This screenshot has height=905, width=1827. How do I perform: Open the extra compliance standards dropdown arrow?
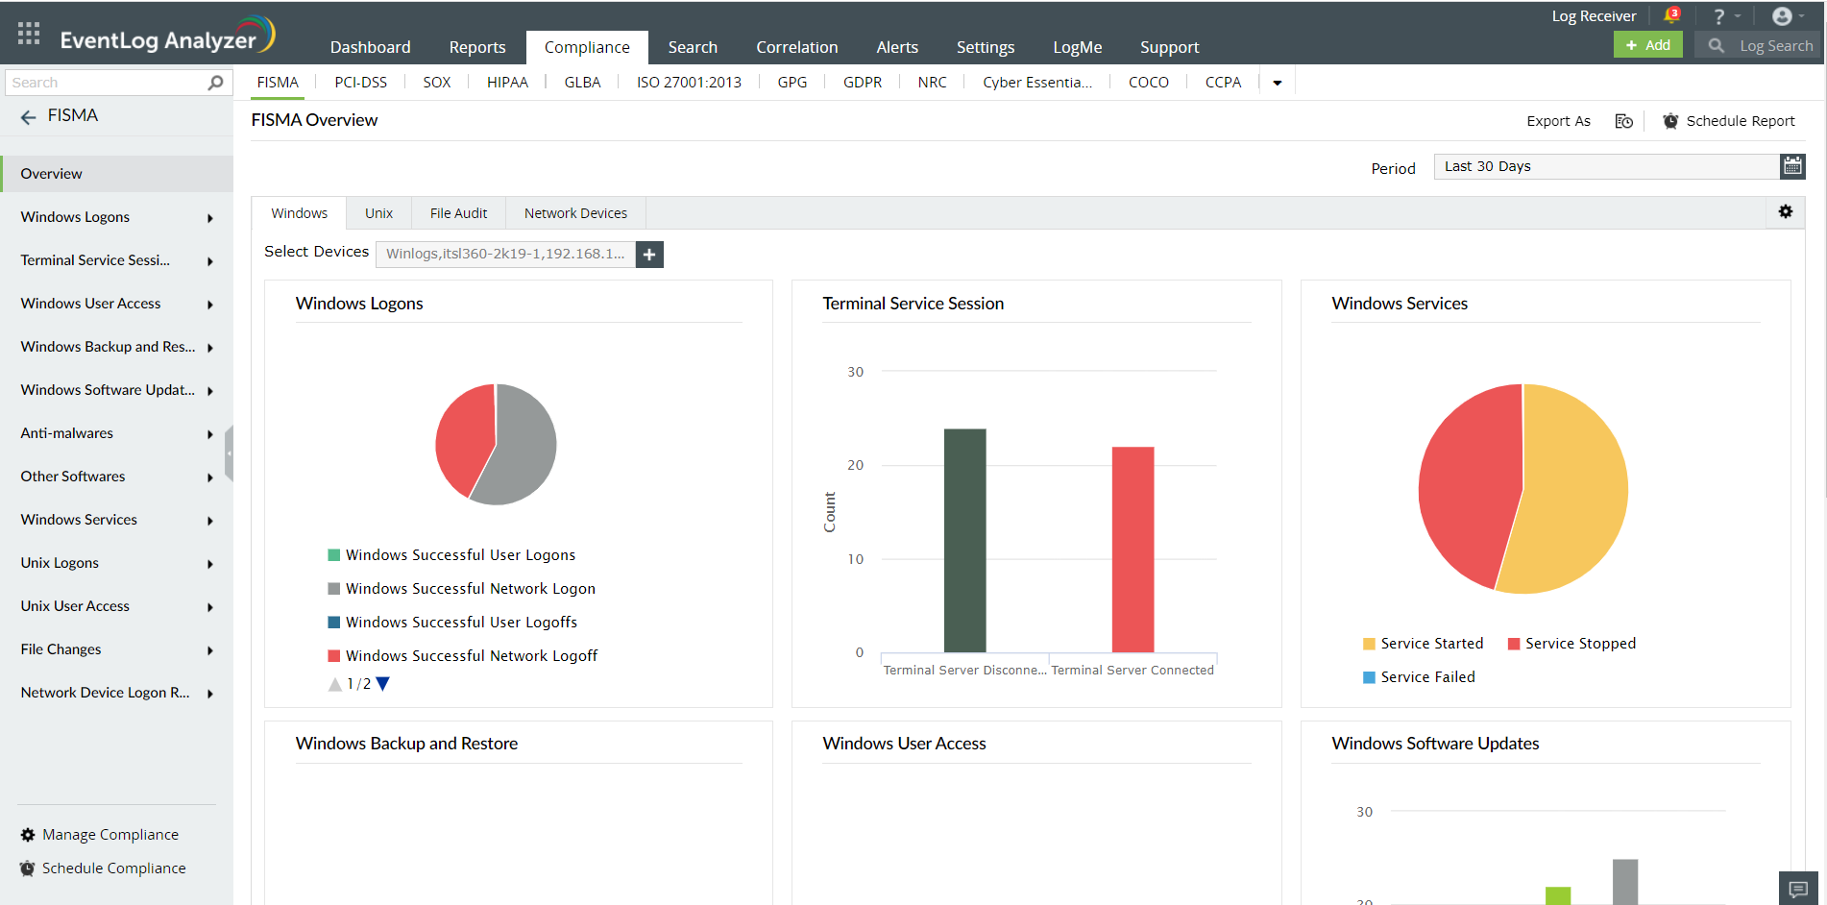(x=1277, y=83)
